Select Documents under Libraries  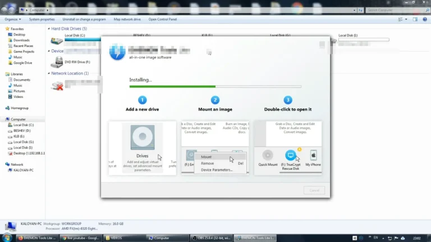coord(22,80)
